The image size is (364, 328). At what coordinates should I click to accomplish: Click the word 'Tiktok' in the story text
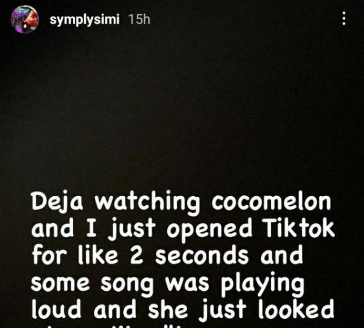pos(299,228)
